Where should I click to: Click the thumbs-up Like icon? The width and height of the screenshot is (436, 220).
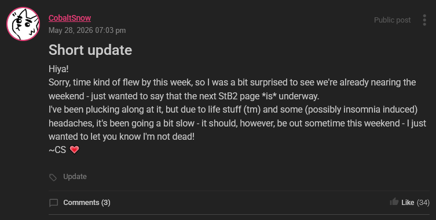click(x=394, y=202)
